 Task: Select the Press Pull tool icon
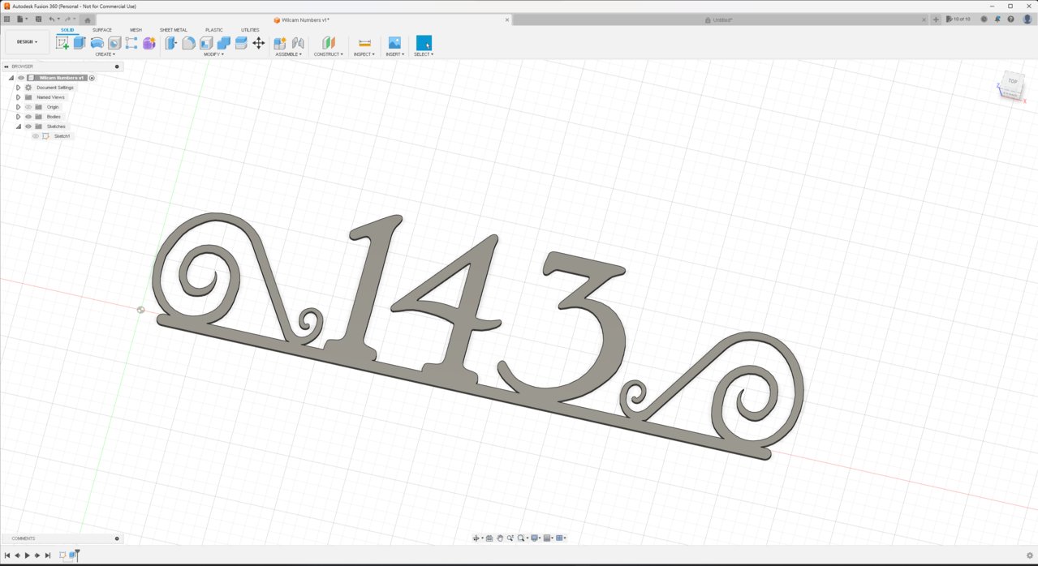171,43
